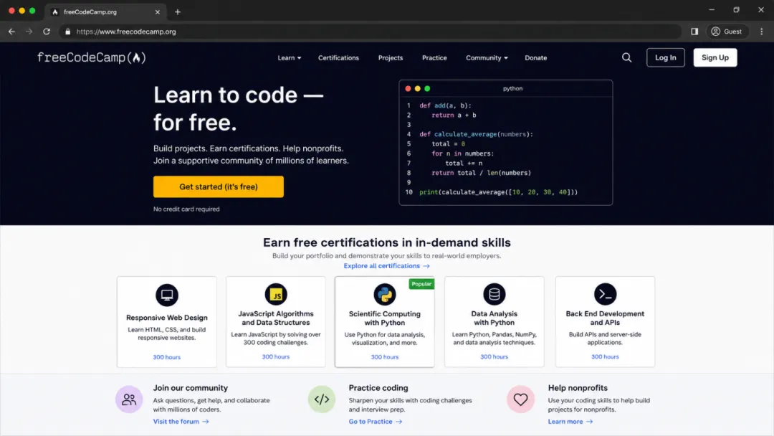This screenshot has width=774, height=436.
Task: Close the freeCodeCamp.org tab
Action: coord(158,12)
